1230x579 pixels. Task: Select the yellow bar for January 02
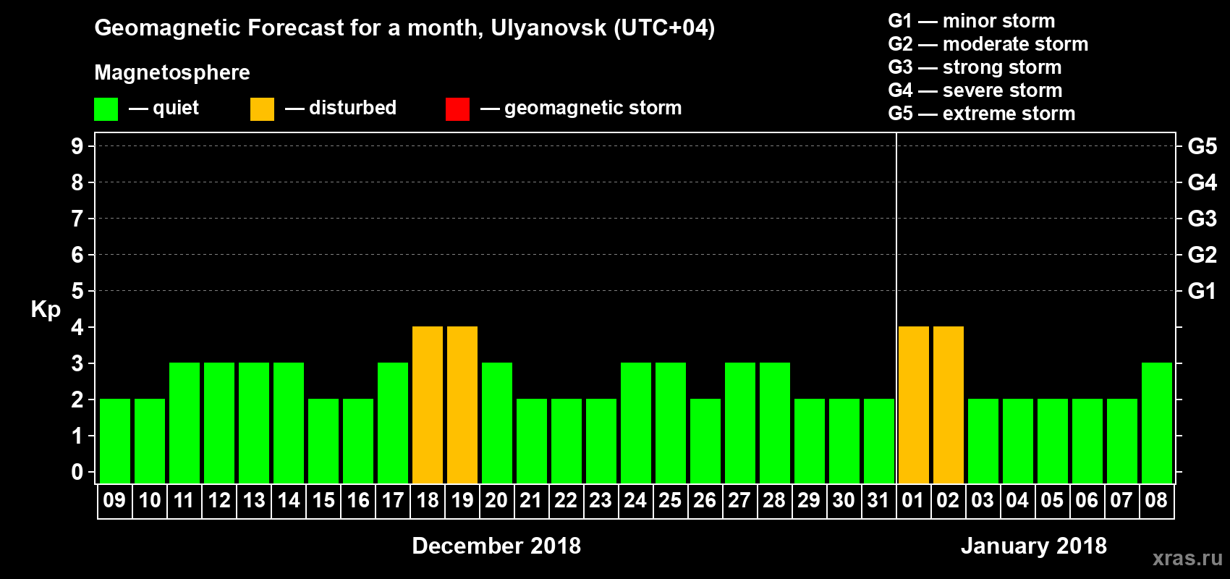(x=949, y=405)
